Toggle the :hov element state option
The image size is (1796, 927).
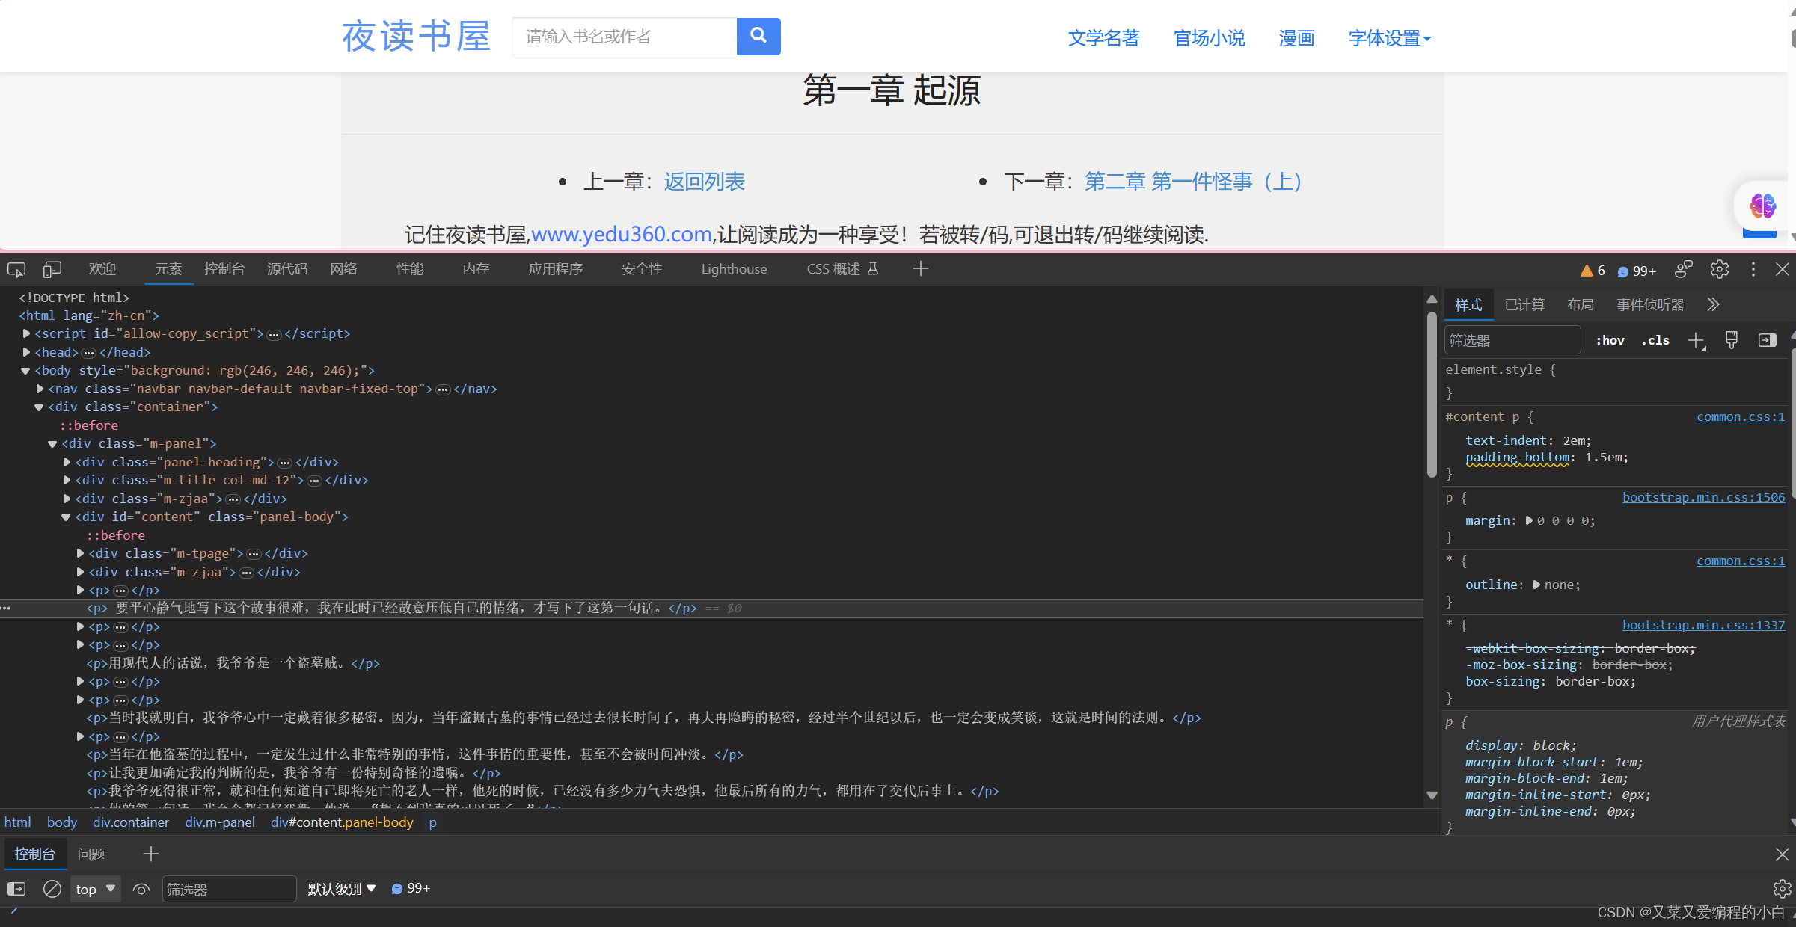[1610, 341]
